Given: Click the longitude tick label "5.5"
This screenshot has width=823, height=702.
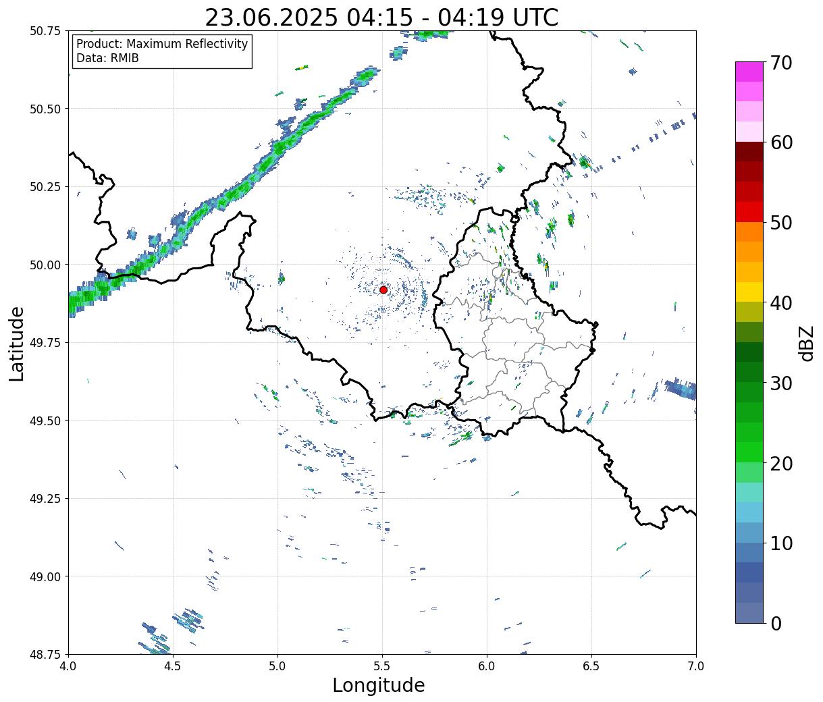Looking at the screenshot, I should [382, 666].
